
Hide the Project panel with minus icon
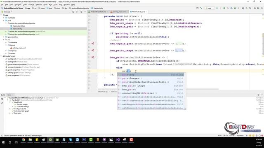click(85, 12)
